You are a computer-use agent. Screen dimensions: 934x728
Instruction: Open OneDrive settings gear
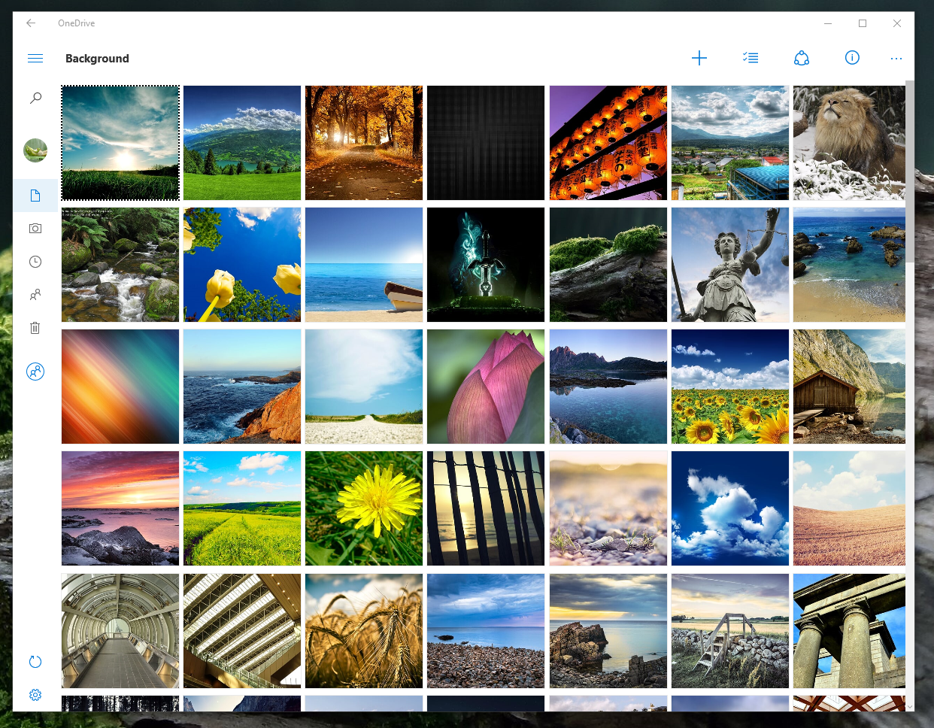[35, 694]
